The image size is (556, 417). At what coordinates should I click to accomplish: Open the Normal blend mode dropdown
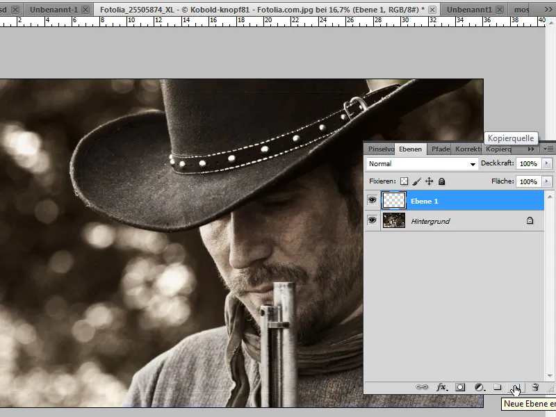click(422, 164)
